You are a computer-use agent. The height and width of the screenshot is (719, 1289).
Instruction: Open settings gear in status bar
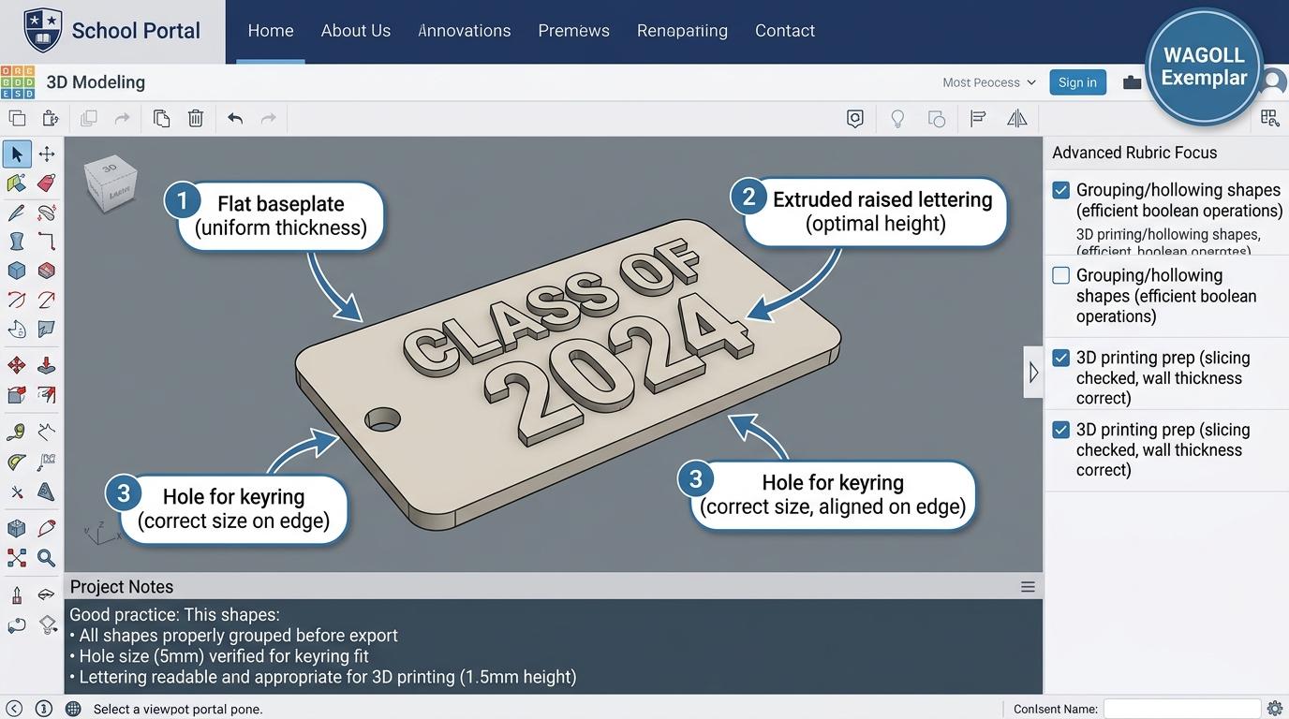(x=1275, y=709)
